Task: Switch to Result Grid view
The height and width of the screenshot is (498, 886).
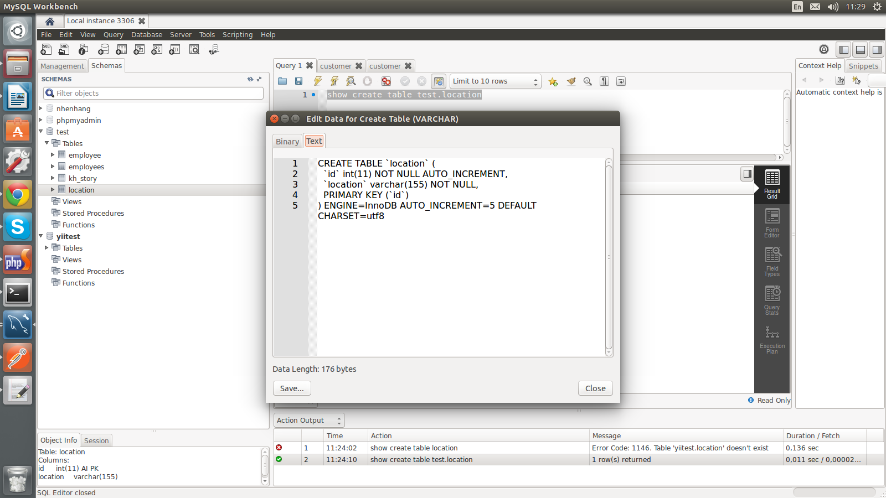Action: [x=772, y=185]
